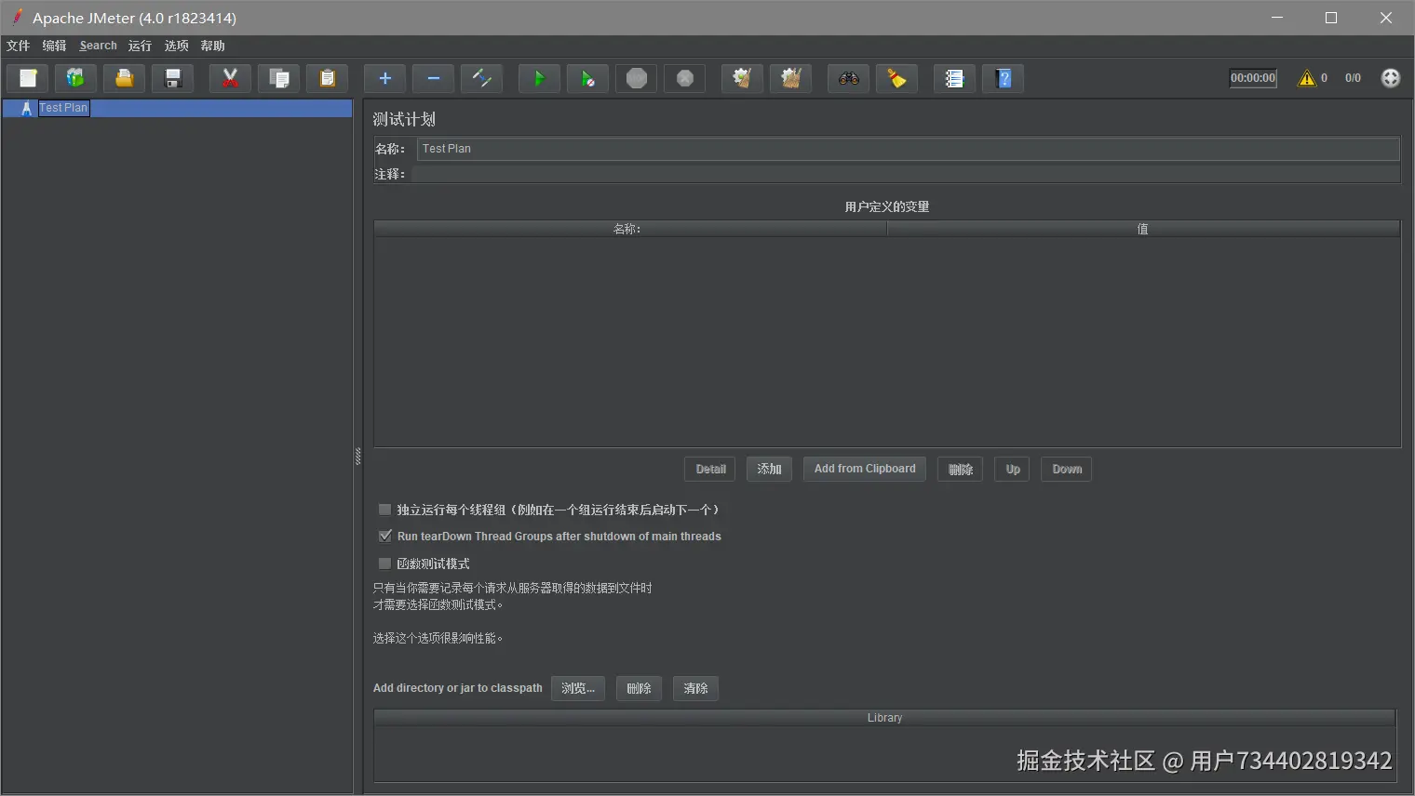Click the 0/0 thread count
The width and height of the screenshot is (1415, 796).
pos(1353,78)
